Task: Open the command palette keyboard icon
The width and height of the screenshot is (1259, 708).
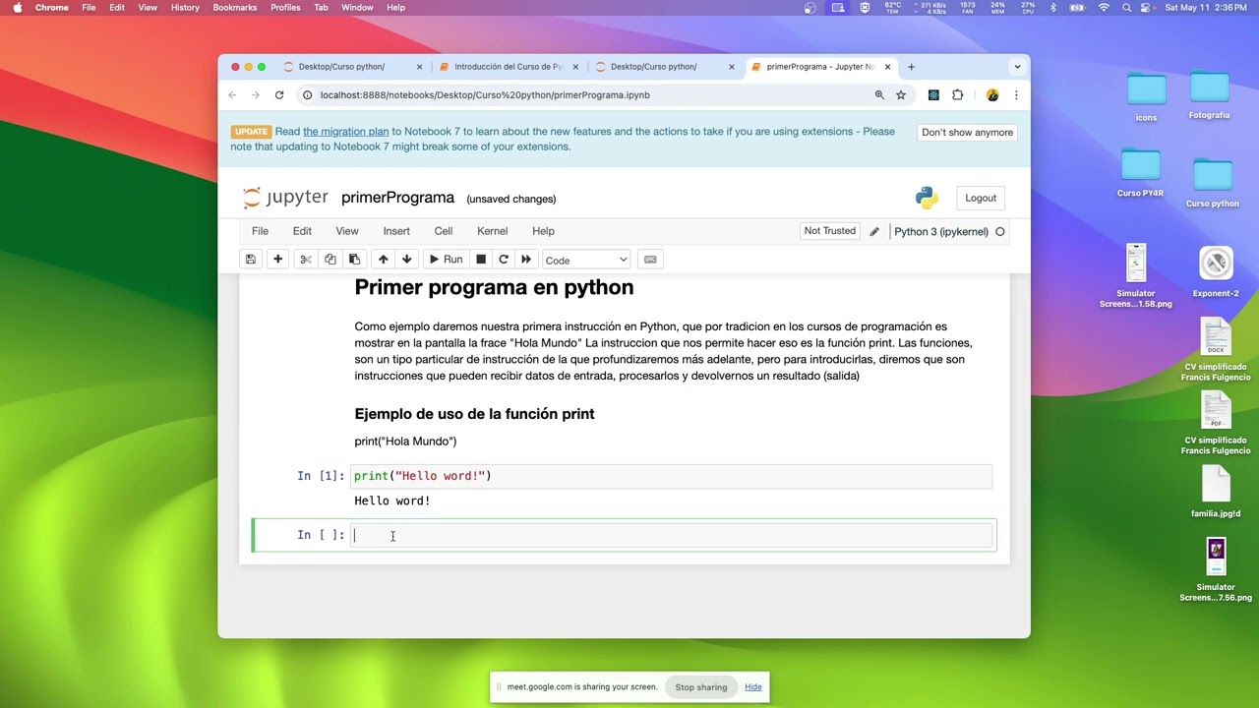Action: tap(649, 260)
